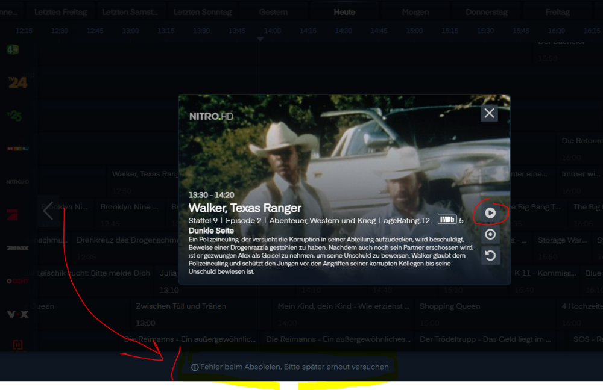Click the NITRO.HD channel logo in the popup
603x390 pixels.
[x=211, y=116]
